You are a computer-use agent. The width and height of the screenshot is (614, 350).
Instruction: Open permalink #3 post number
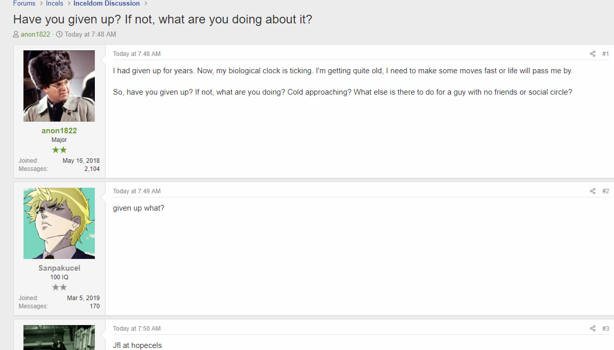click(x=605, y=329)
